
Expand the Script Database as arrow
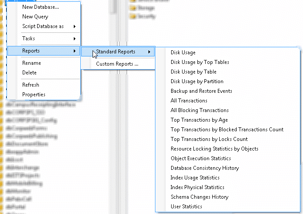click(x=75, y=27)
